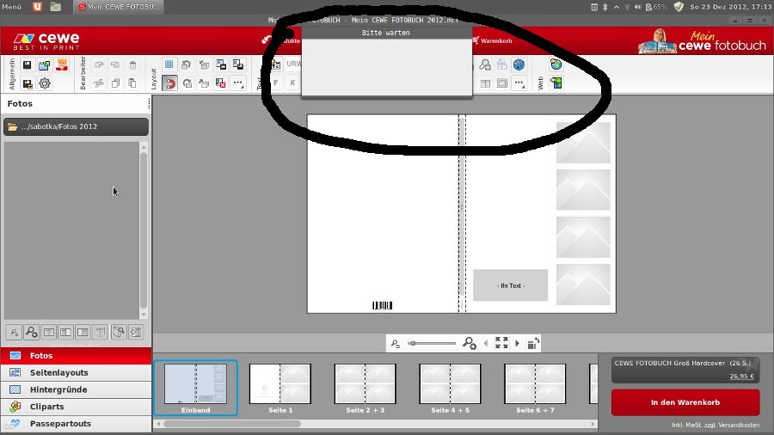Image resolution: width=774 pixels, height=435 pixels.
Task: Rotate the object clockwise in Layout
Action: click(x=187, y=83)
